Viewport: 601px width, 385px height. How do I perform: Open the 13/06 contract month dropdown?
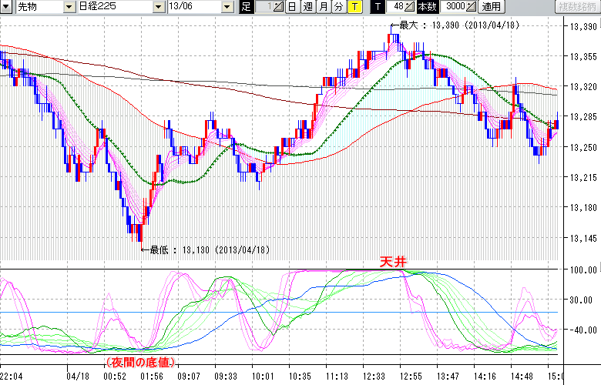click(227, 7)
